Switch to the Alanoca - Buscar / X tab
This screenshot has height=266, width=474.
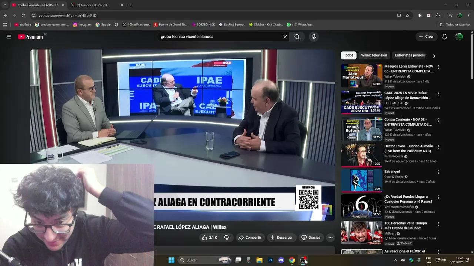point(97,5)
